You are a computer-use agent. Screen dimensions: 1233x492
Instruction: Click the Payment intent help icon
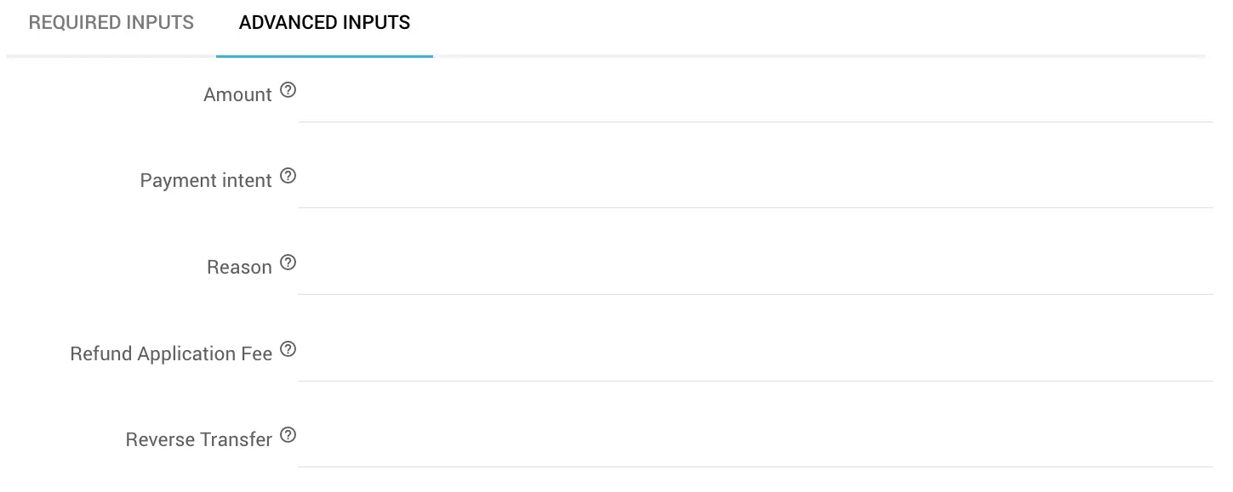pos(288,176)
